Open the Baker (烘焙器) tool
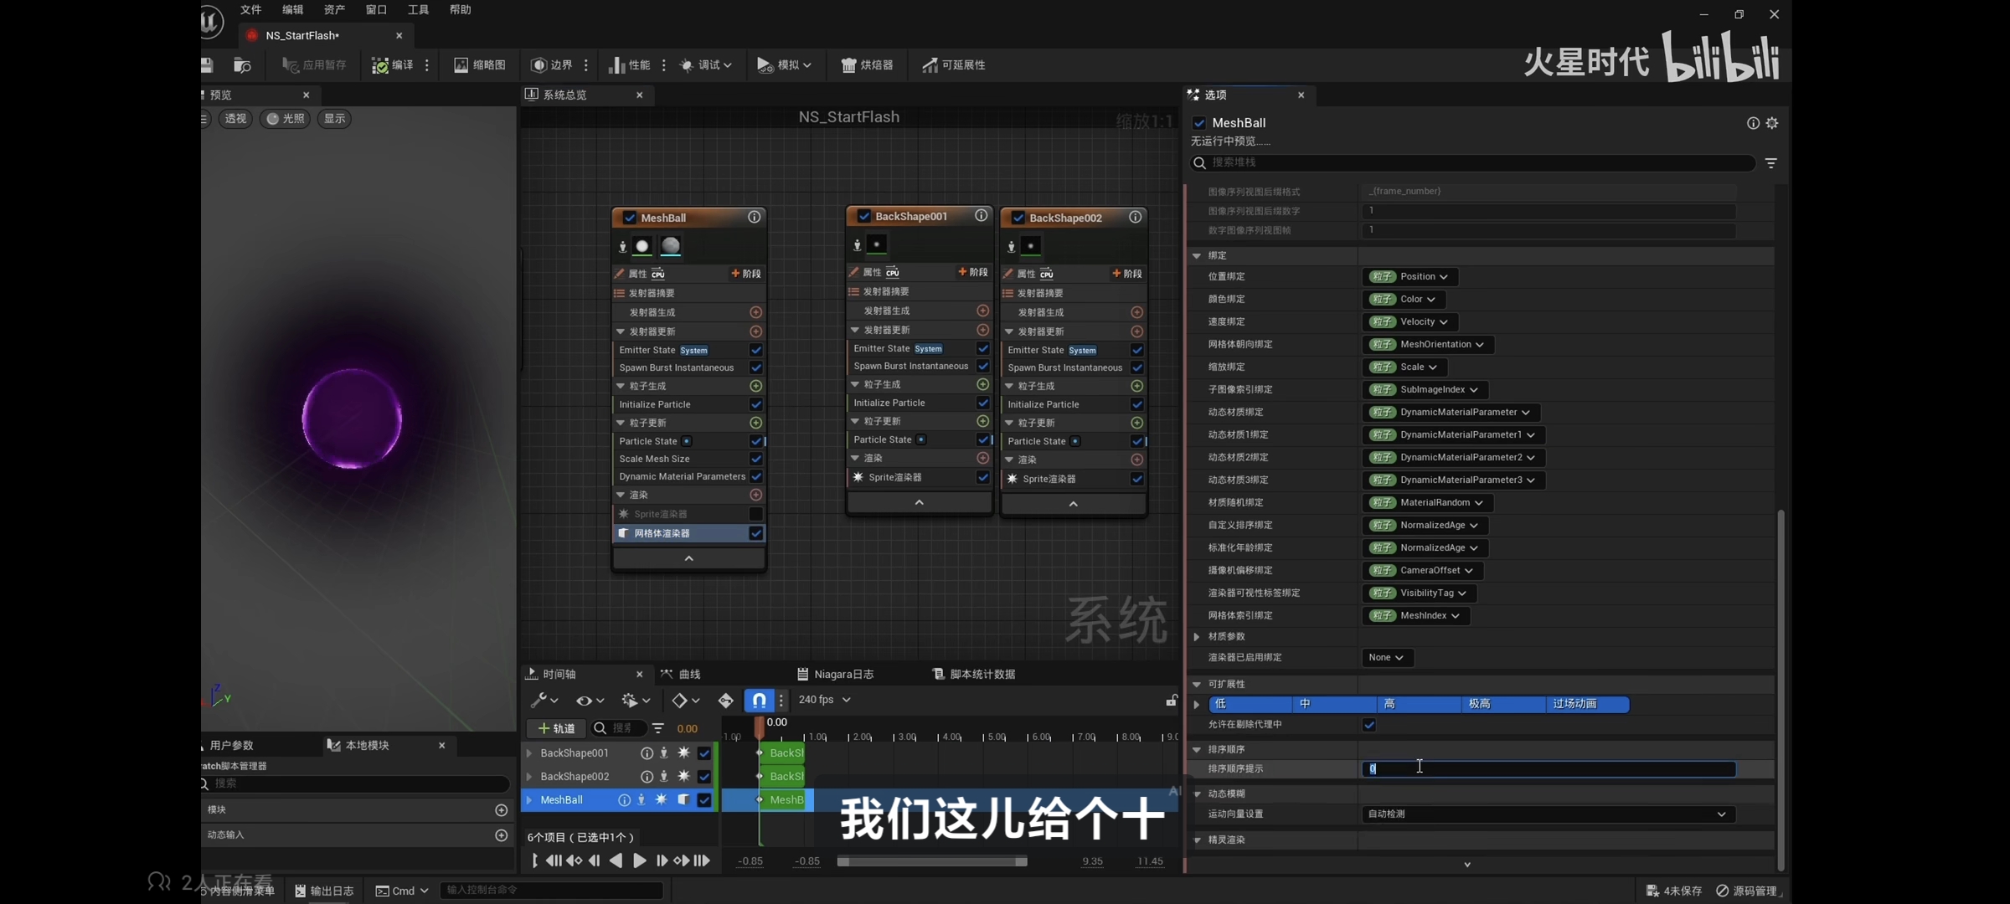2010x904 pixels. [867, 65]
